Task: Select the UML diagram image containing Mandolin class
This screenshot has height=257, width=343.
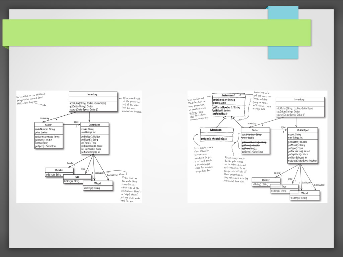Action: [x=257, y=147]
